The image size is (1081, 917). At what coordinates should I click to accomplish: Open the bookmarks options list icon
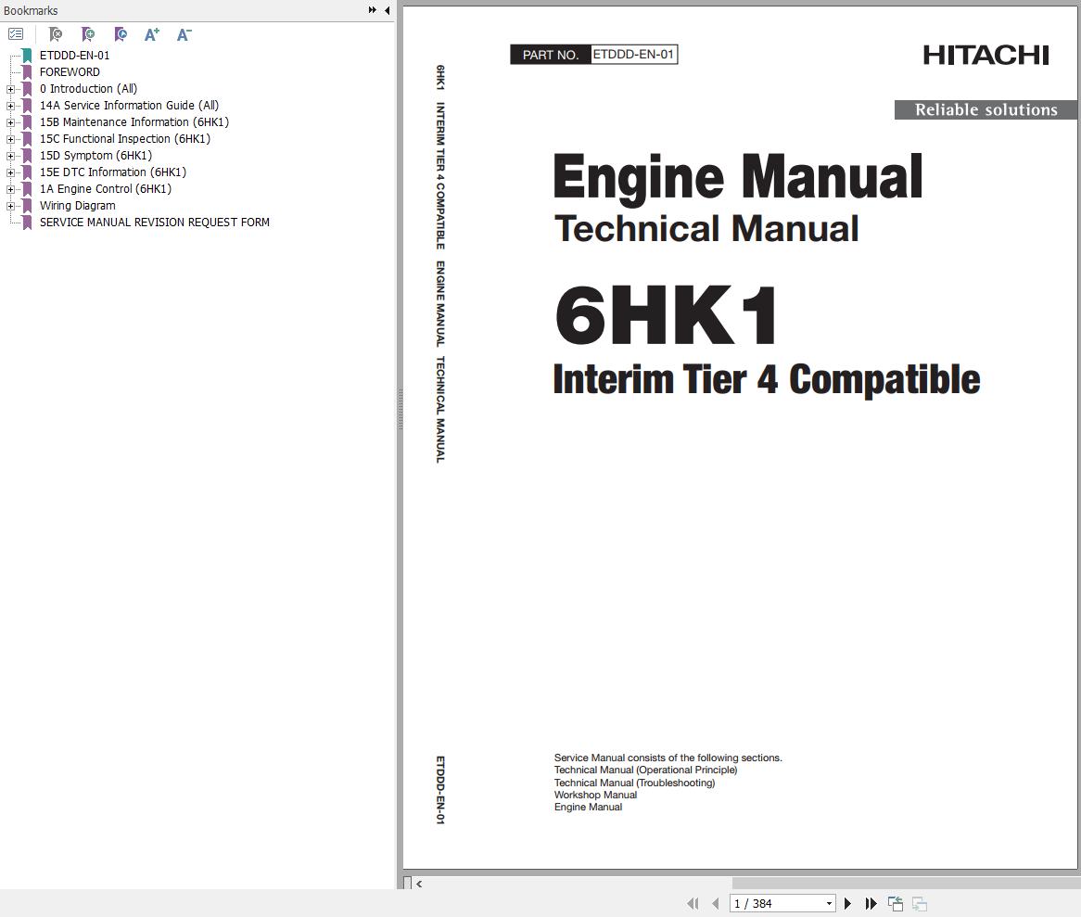[x=16, y=33]
